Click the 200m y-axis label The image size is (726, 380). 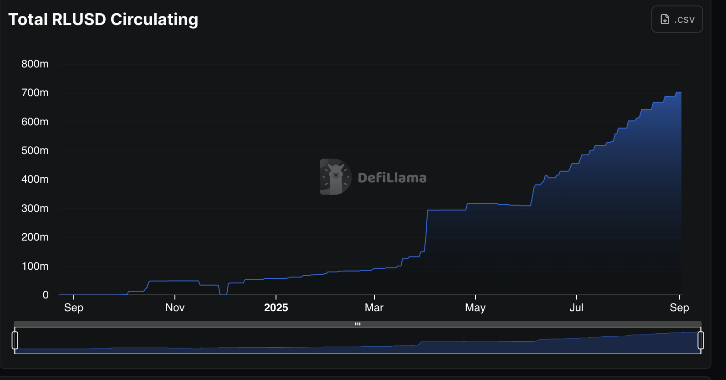(35, 237)
